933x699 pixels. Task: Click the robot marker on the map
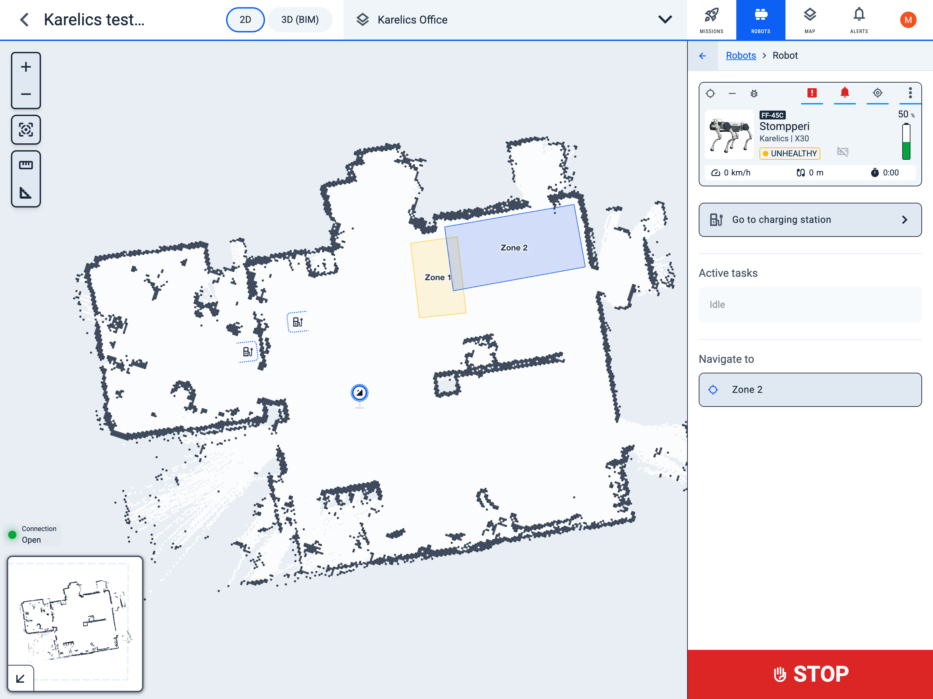[359, 393]
